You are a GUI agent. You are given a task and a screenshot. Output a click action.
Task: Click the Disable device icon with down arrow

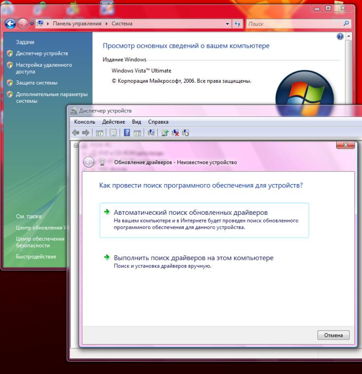tap(185, 132)
